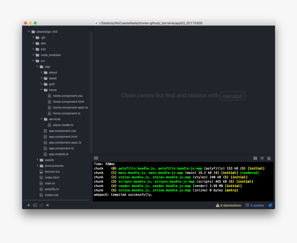Hide the terminal panel with the down chevron

tap(262, 158)
